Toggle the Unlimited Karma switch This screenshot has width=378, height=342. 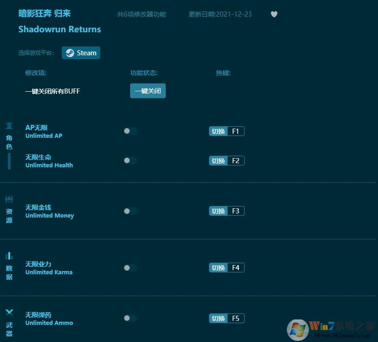click(x=130, y=268)
